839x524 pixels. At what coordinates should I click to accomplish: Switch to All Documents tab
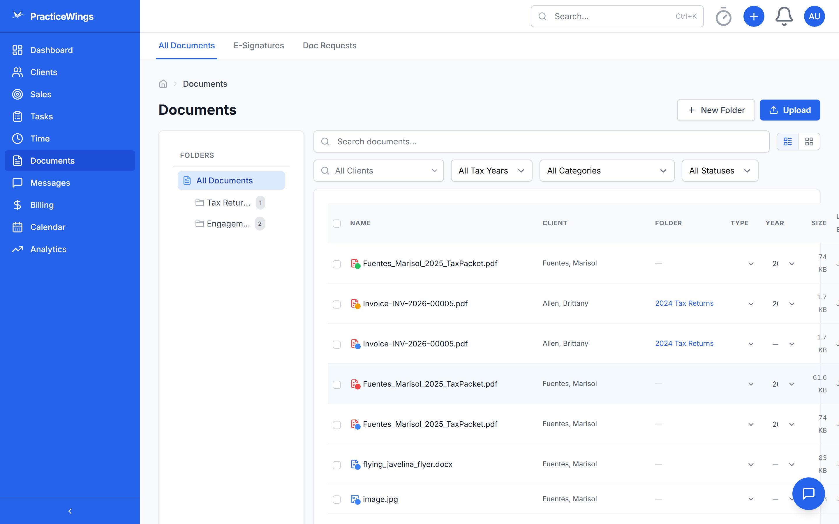tap(186, 45)
